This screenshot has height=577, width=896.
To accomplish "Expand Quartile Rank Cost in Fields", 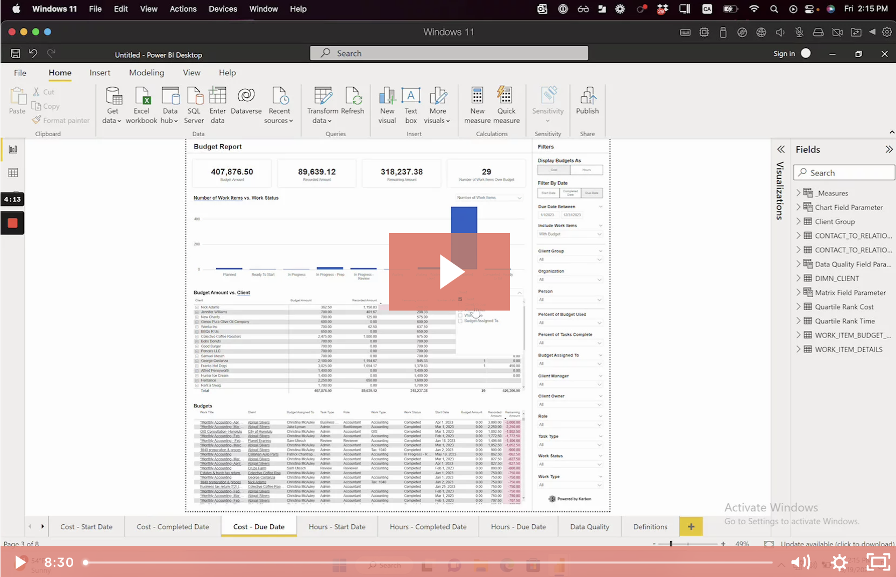I will [x=799, y=307].
